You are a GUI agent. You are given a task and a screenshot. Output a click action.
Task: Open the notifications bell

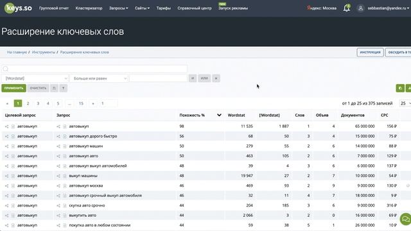point(347,8)
